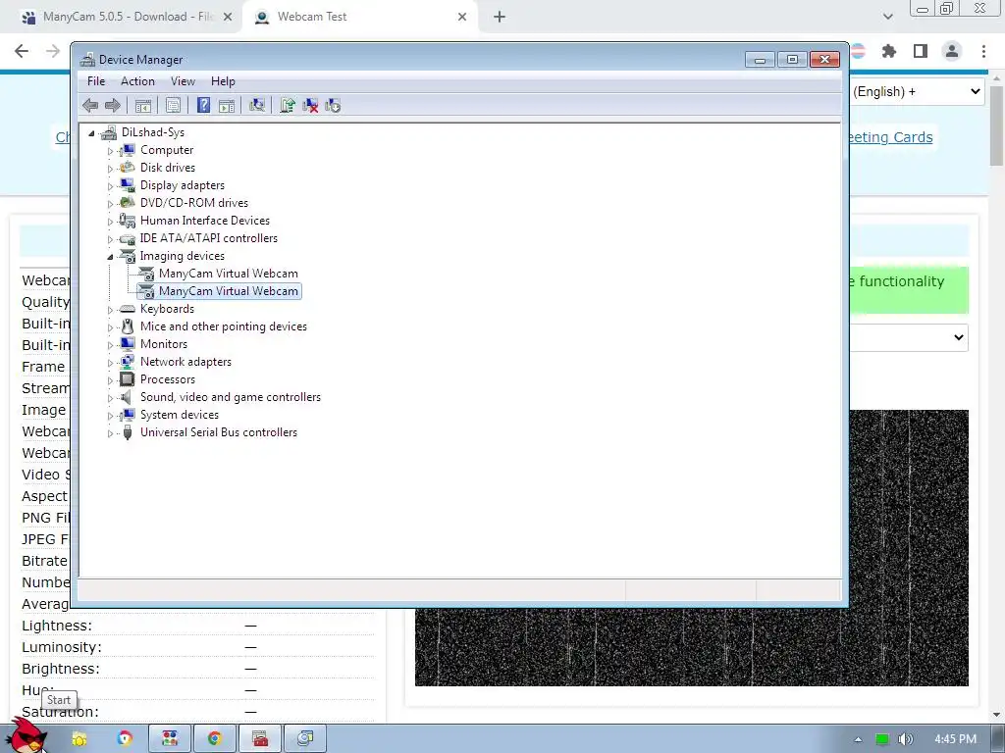Click the green square tray icon
The height and width of the screenshot is (753, 1005).
click(x=882, y=739)
